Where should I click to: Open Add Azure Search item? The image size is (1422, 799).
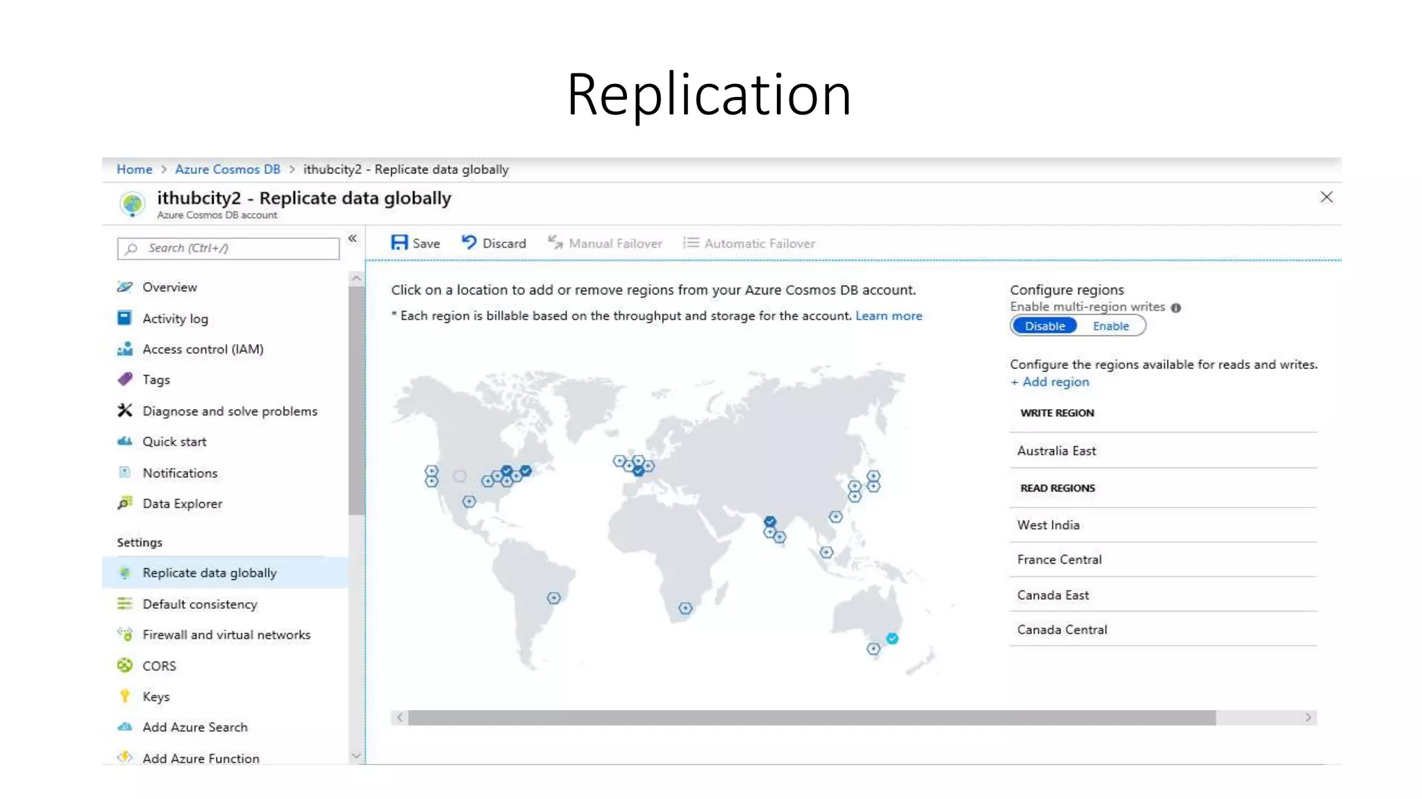[195, 727]
